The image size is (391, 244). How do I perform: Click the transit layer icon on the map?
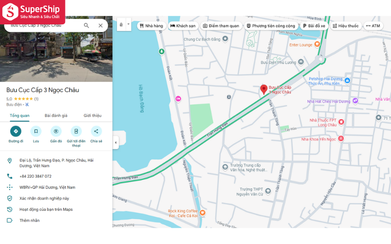tap(121, 24)
